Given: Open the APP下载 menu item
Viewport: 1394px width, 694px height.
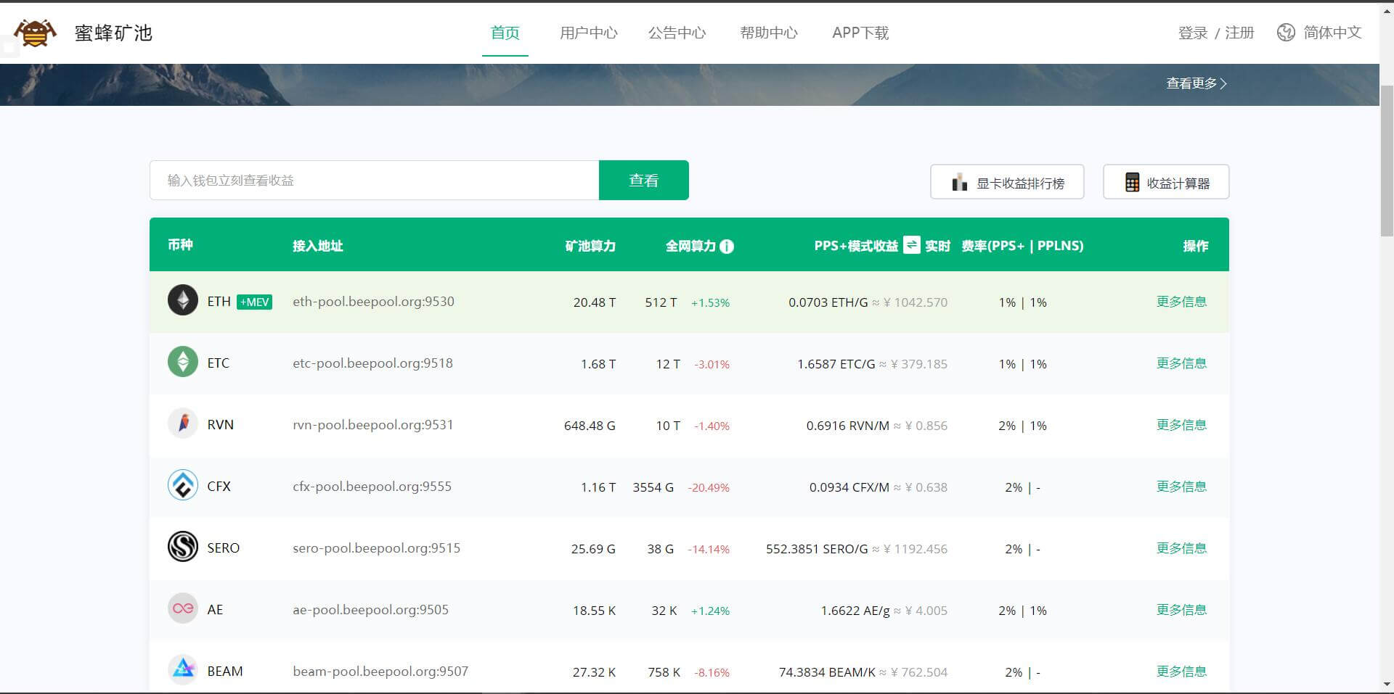Looking at the screenshot, I should (860, 33).
